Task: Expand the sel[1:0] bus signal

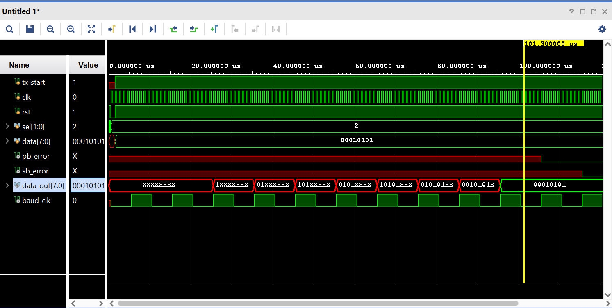Action: (7, 126)
